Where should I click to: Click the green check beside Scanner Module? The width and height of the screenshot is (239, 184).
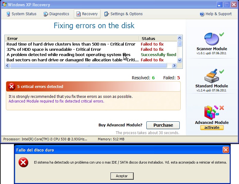point(222,34)
